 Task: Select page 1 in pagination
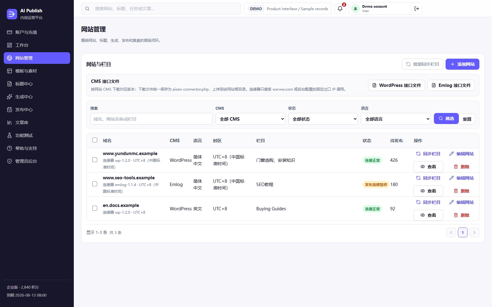(463, 232)
